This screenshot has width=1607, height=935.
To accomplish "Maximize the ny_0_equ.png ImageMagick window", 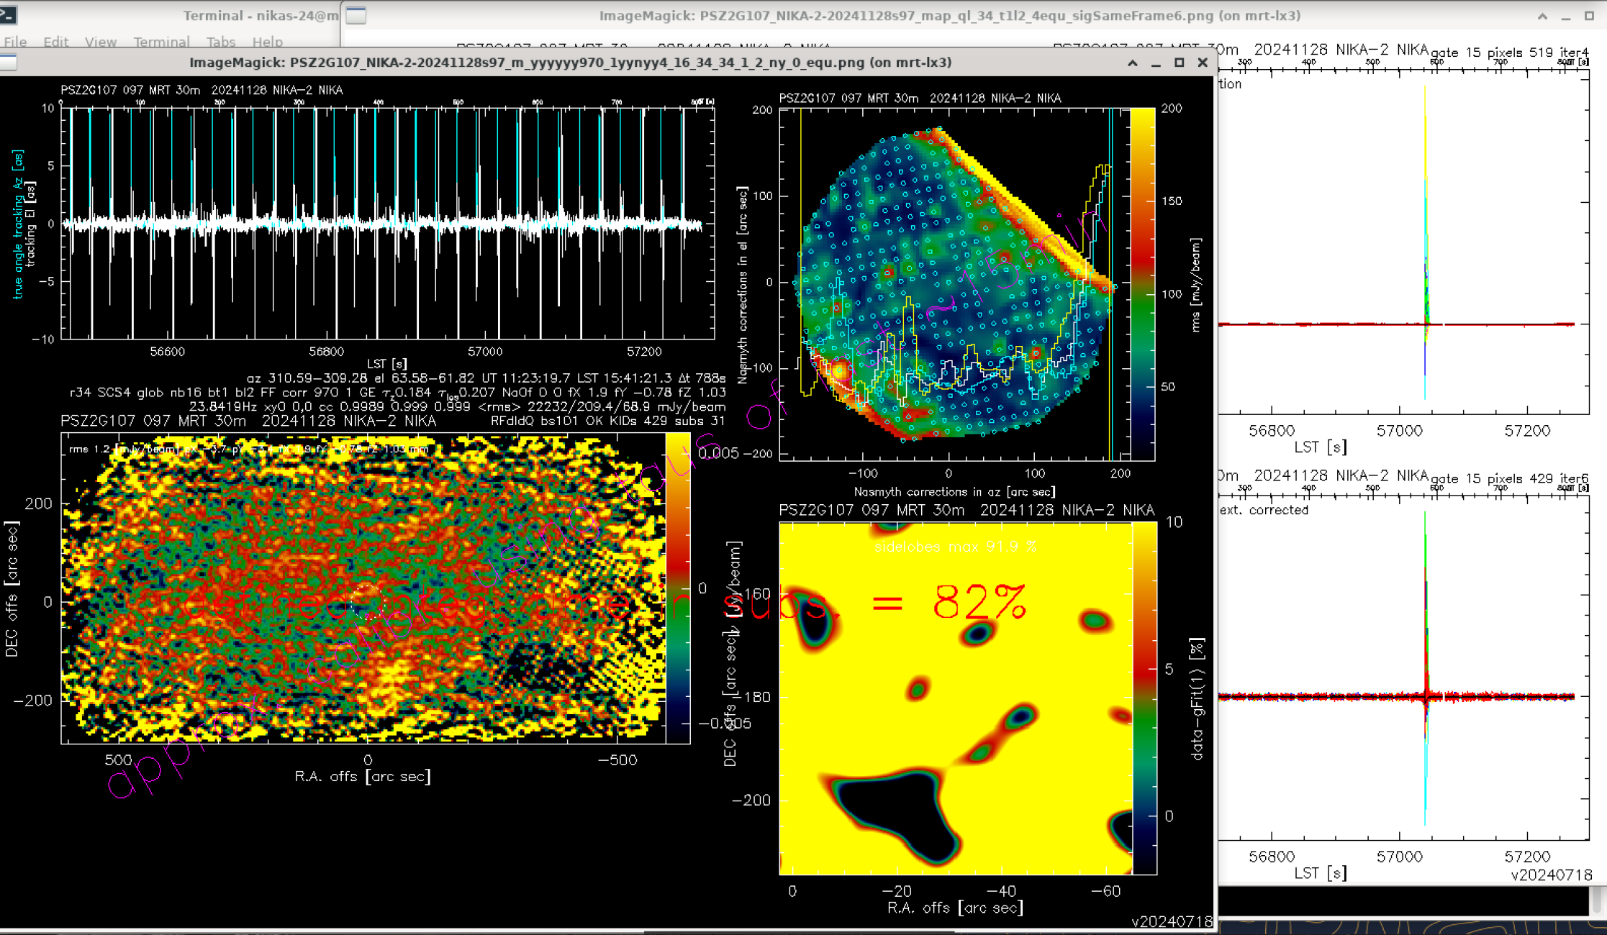I will click(1179, 63).
